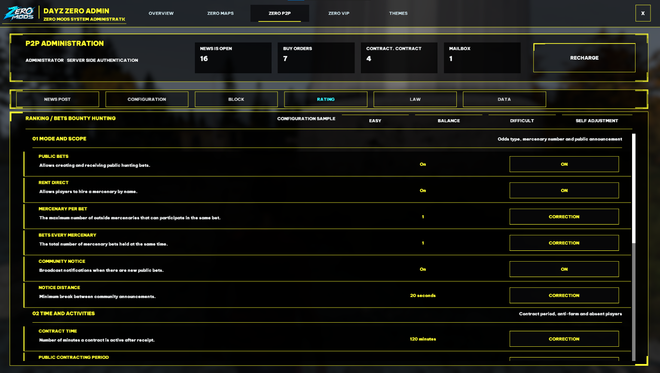Open the LAW section

tap(415, 99)
